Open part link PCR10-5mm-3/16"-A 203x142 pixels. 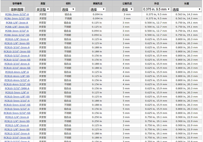tap(17, 101)
